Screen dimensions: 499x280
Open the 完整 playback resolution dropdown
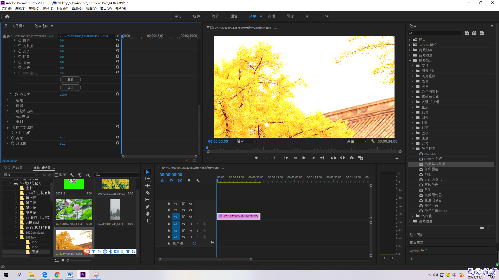(357, 141)
